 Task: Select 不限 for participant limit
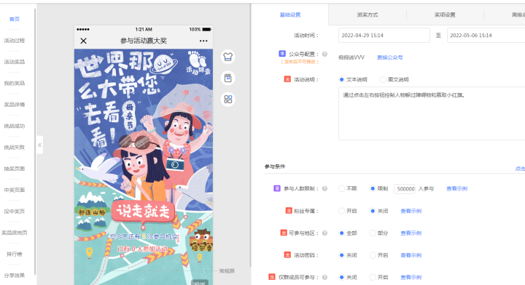coord(341,188)
